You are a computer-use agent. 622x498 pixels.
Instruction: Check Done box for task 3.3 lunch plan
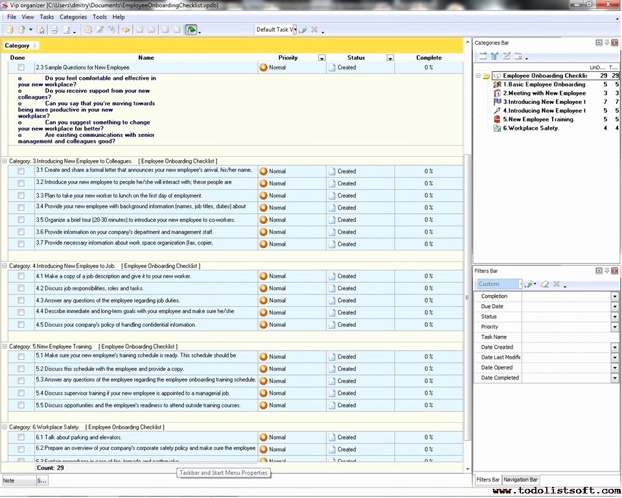pyautogui.click(x=21, y=195)
